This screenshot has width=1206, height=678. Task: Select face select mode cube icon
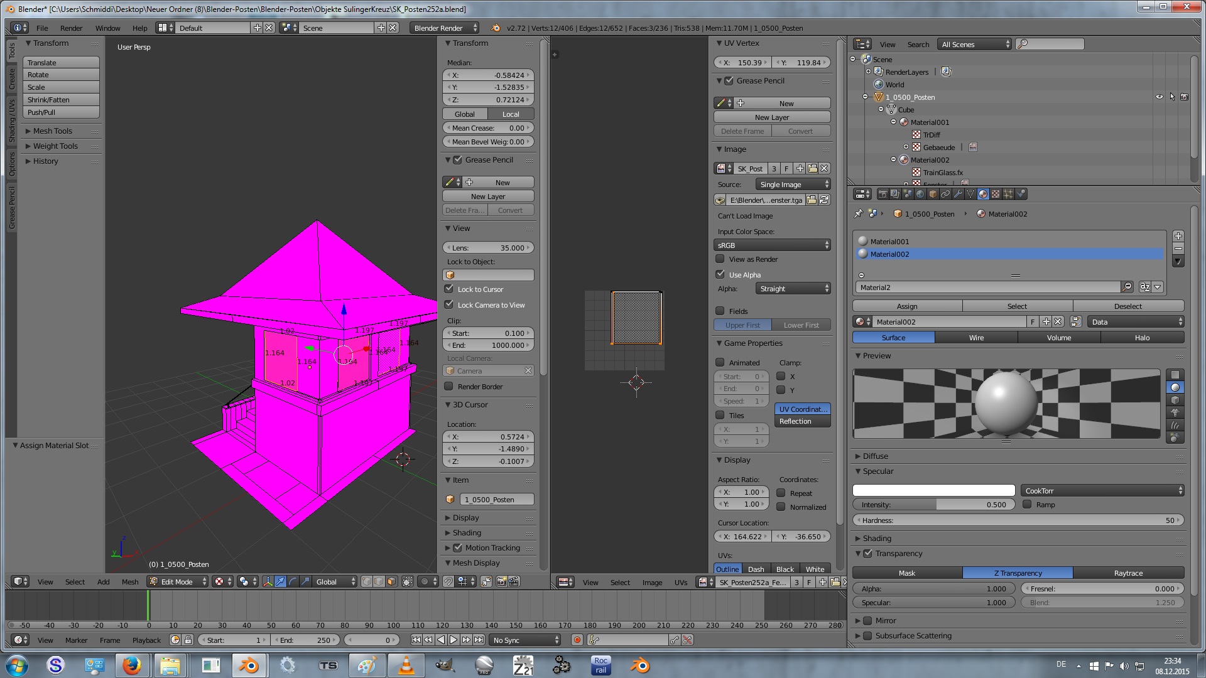391,581
